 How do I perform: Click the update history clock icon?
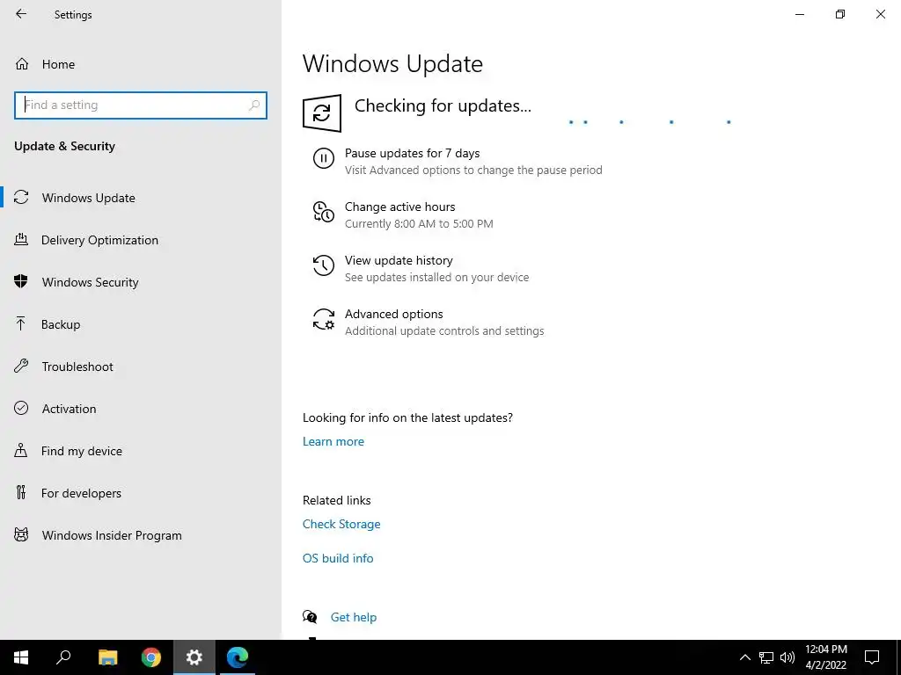tap(324, 265)
